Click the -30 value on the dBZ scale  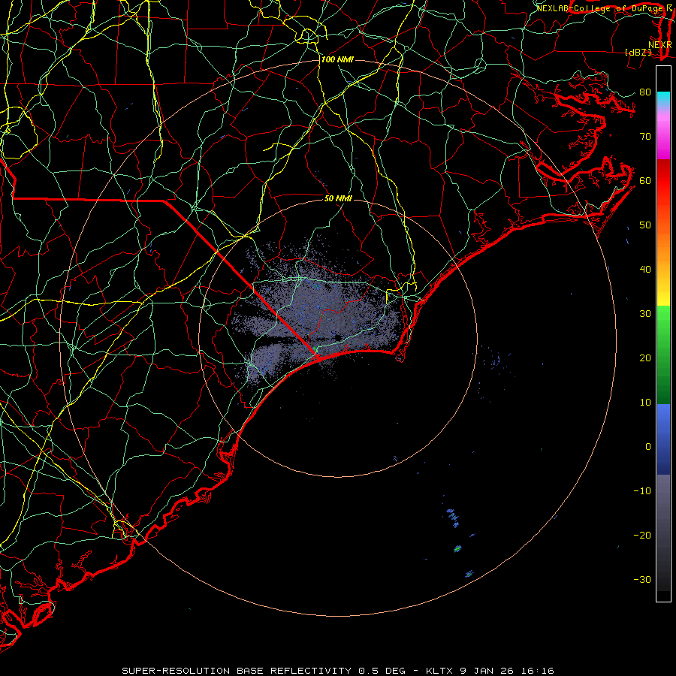[x=642, y=579]
